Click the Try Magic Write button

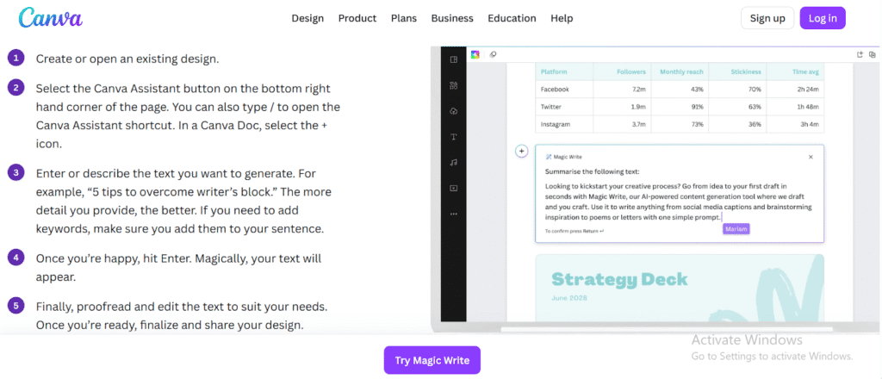432,360
